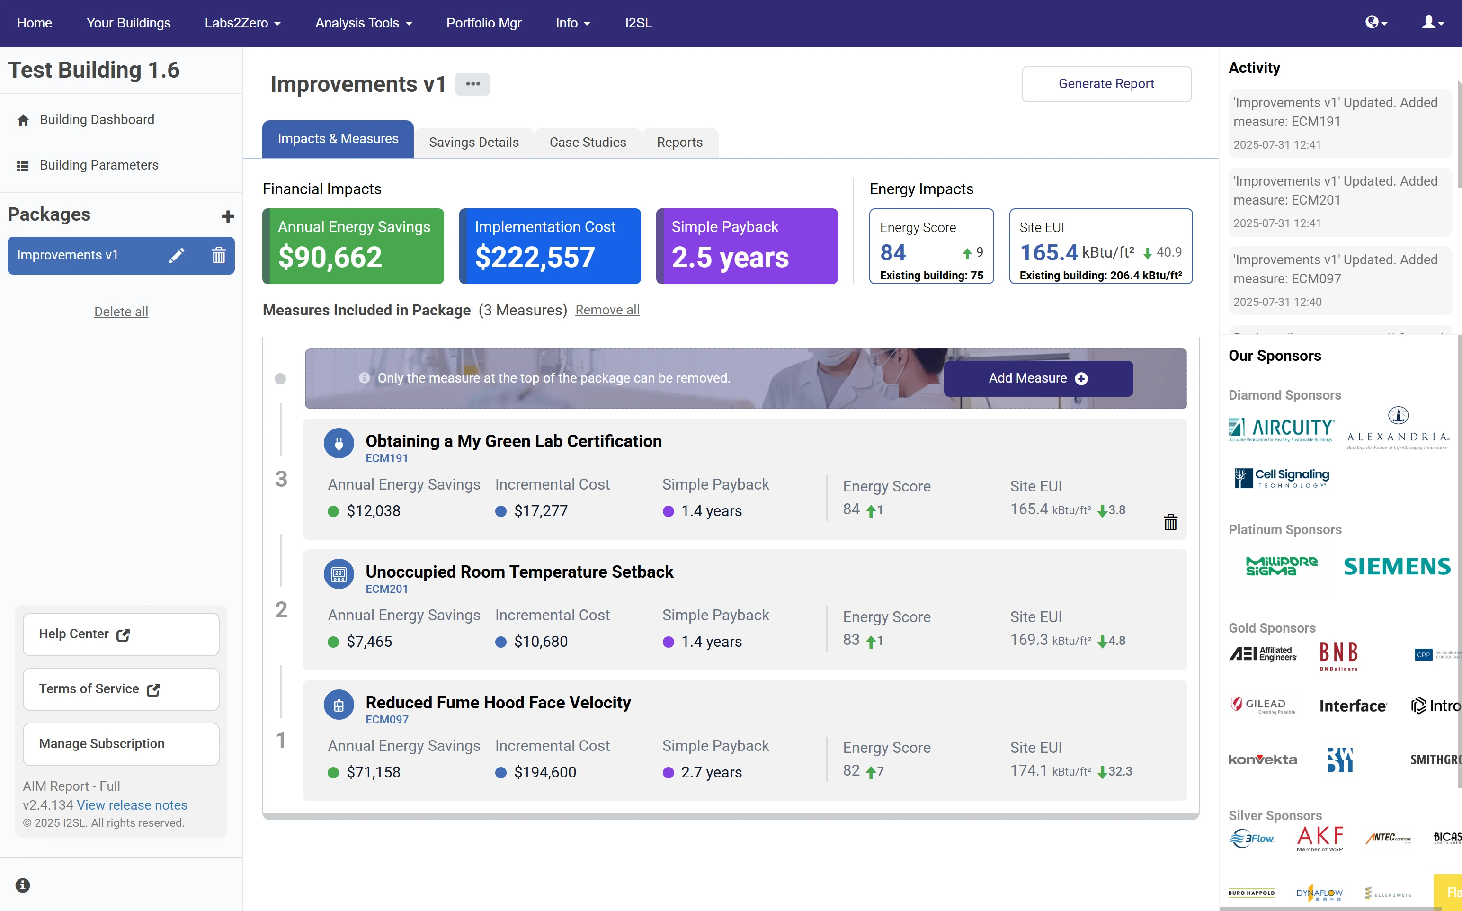Select the Impacts & Measures tab
1462x911 pixels.
(x=338, y=139)
